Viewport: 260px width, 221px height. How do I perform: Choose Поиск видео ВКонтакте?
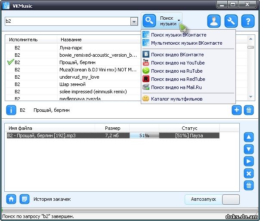tap(188, 55)
